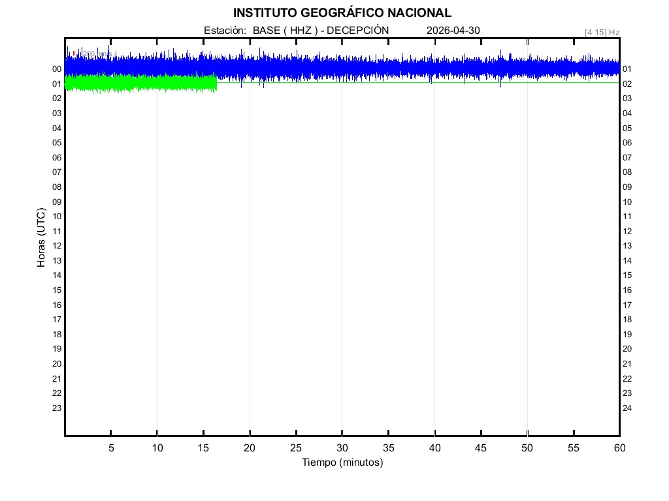Screen dimensions: 669x501
Task: Click the right-axis 02 hour label
Action: tap(627, 84)
